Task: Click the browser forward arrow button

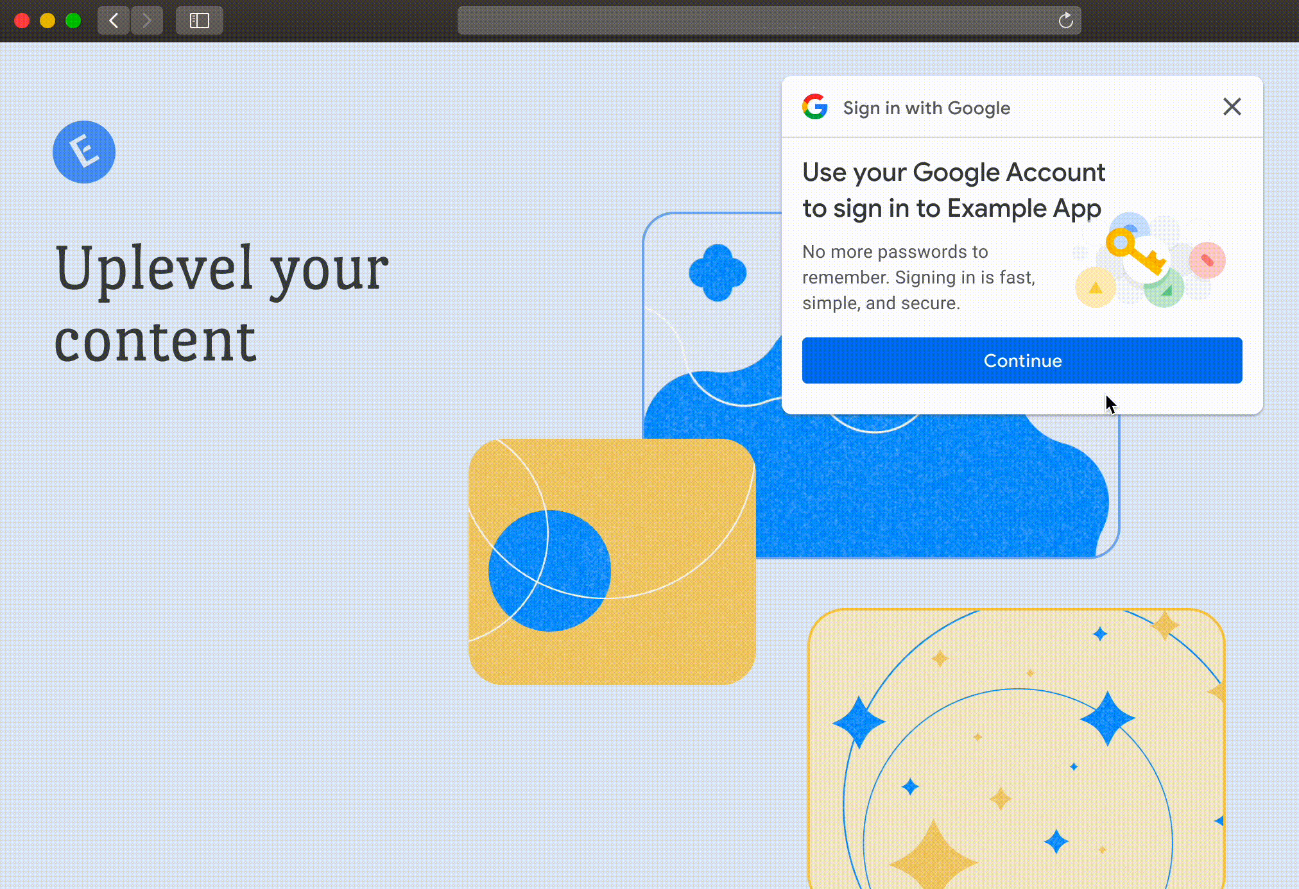Action: coord(147,21)
